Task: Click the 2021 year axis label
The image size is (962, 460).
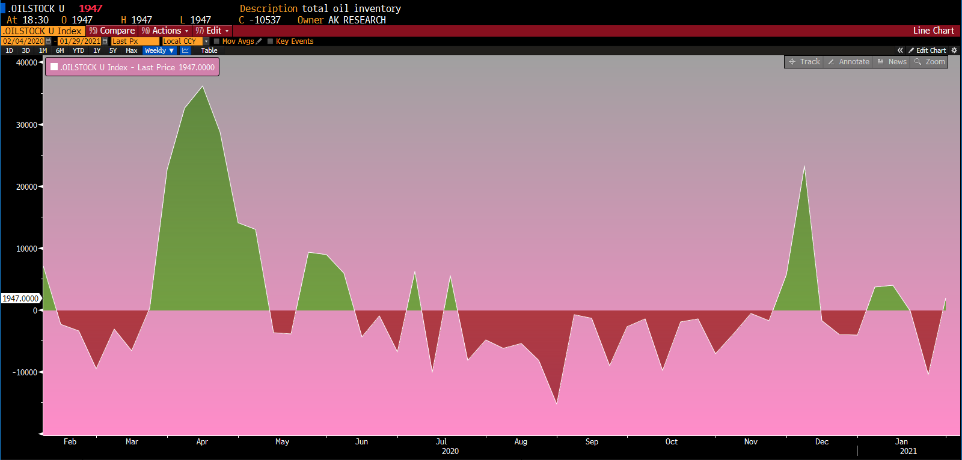Action: click(x=908, y=451)
